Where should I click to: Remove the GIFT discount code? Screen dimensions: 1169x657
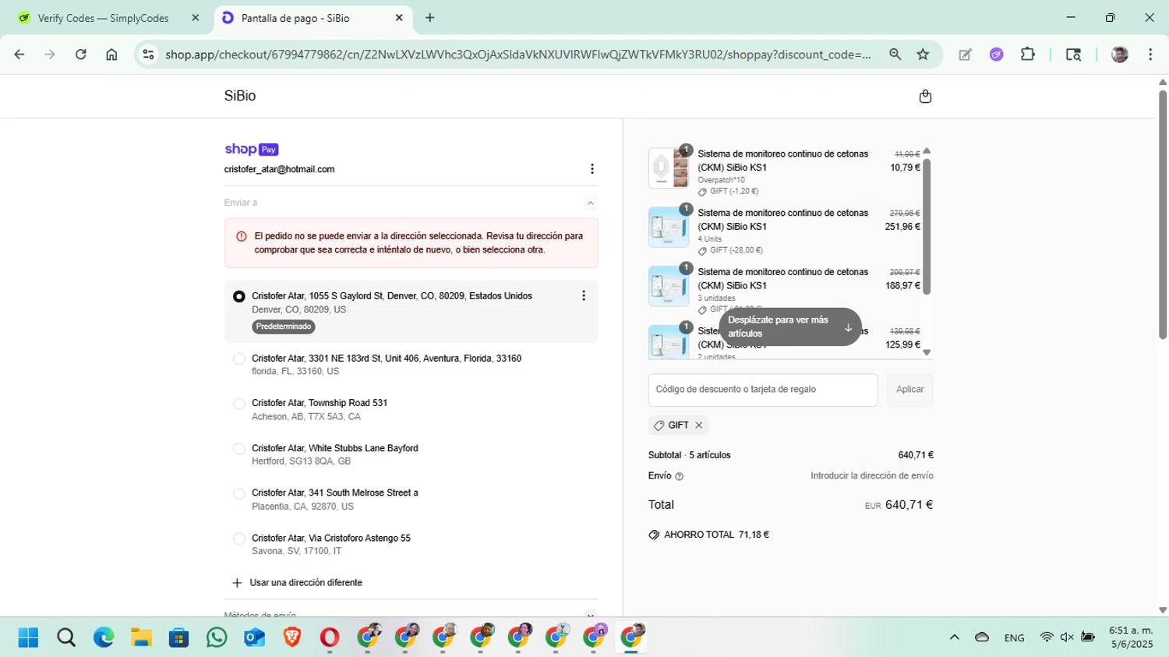click(699, 426)
